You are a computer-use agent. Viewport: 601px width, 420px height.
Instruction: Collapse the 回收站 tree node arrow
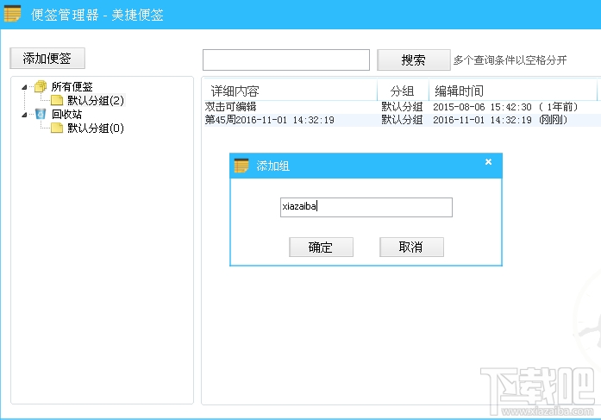click(x=24, y=115)
